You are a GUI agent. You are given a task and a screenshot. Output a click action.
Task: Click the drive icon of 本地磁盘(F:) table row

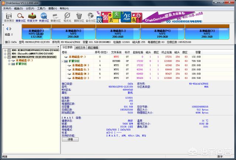tap(66, 57)
